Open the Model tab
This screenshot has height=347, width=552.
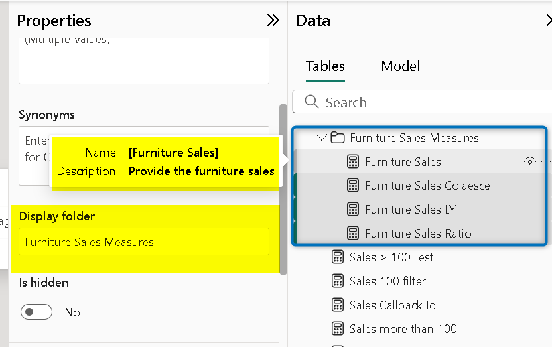(x=400, y=66)
